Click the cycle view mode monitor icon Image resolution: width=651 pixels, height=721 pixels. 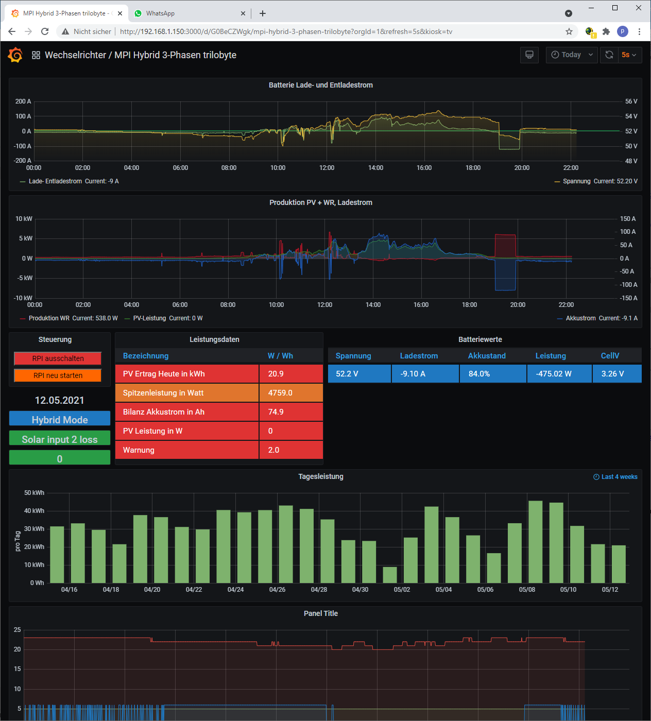click(529, 55)
